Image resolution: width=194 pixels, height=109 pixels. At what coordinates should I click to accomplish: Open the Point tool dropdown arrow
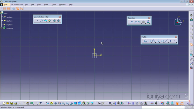pyautogui.click(x=176, y=43)
